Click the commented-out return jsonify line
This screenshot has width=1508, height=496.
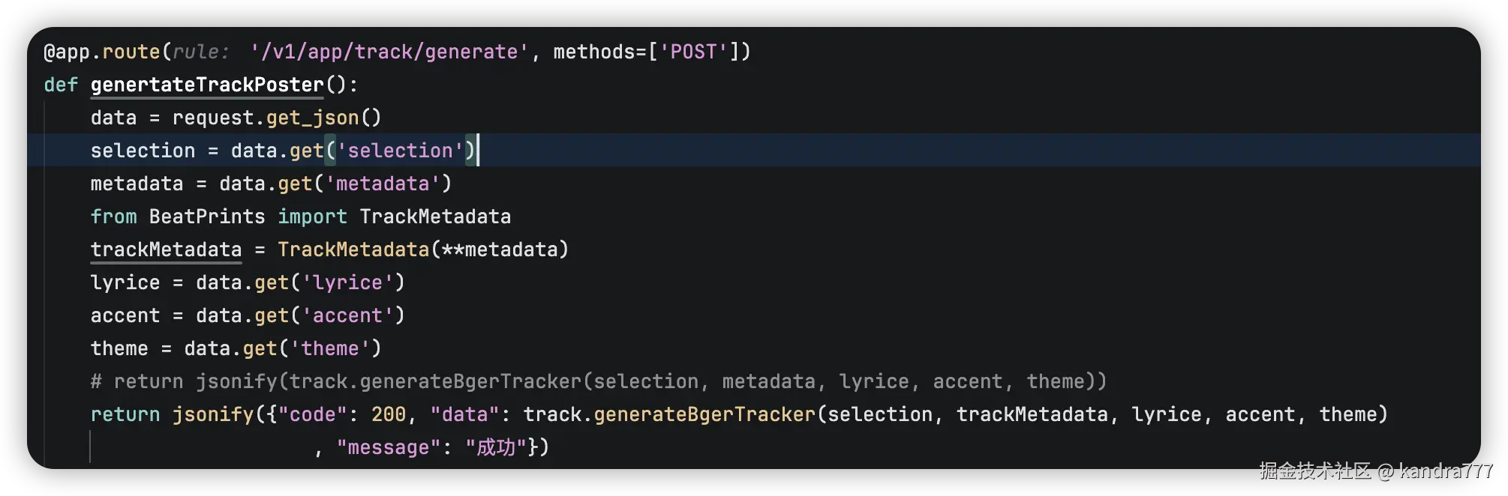tap(598, 381)
